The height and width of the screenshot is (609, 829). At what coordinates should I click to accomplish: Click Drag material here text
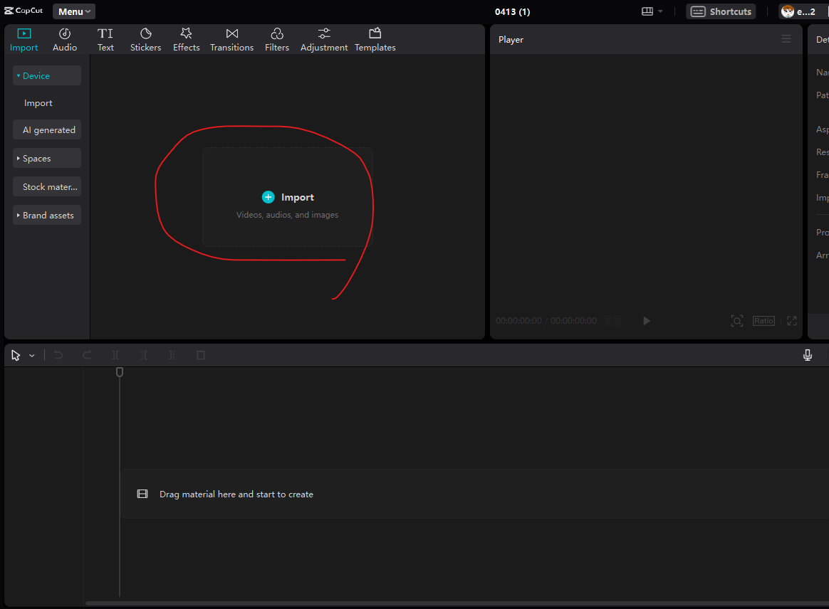tap(236, 494)
